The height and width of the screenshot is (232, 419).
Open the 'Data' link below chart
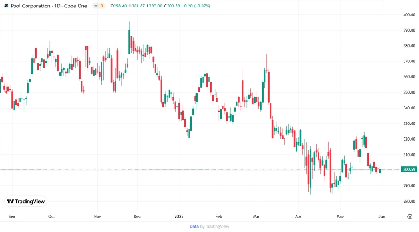(194, 227)
